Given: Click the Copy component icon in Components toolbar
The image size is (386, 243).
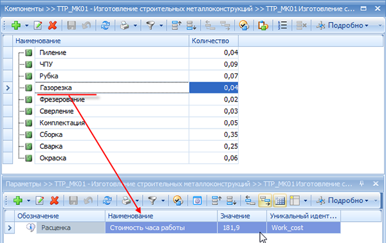Looking at the screenshot, I should (263, 25).
